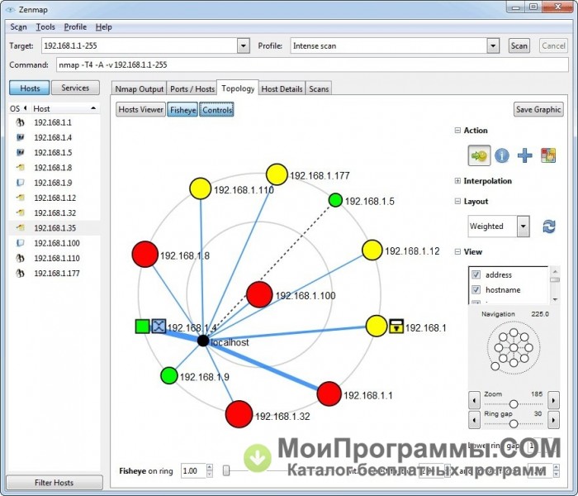
Task: Click the black localhost node
Action: point(203,341)
